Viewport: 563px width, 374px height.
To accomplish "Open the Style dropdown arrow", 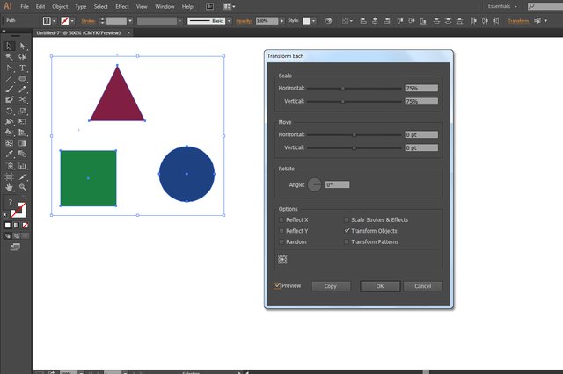I will coord(314,21).
